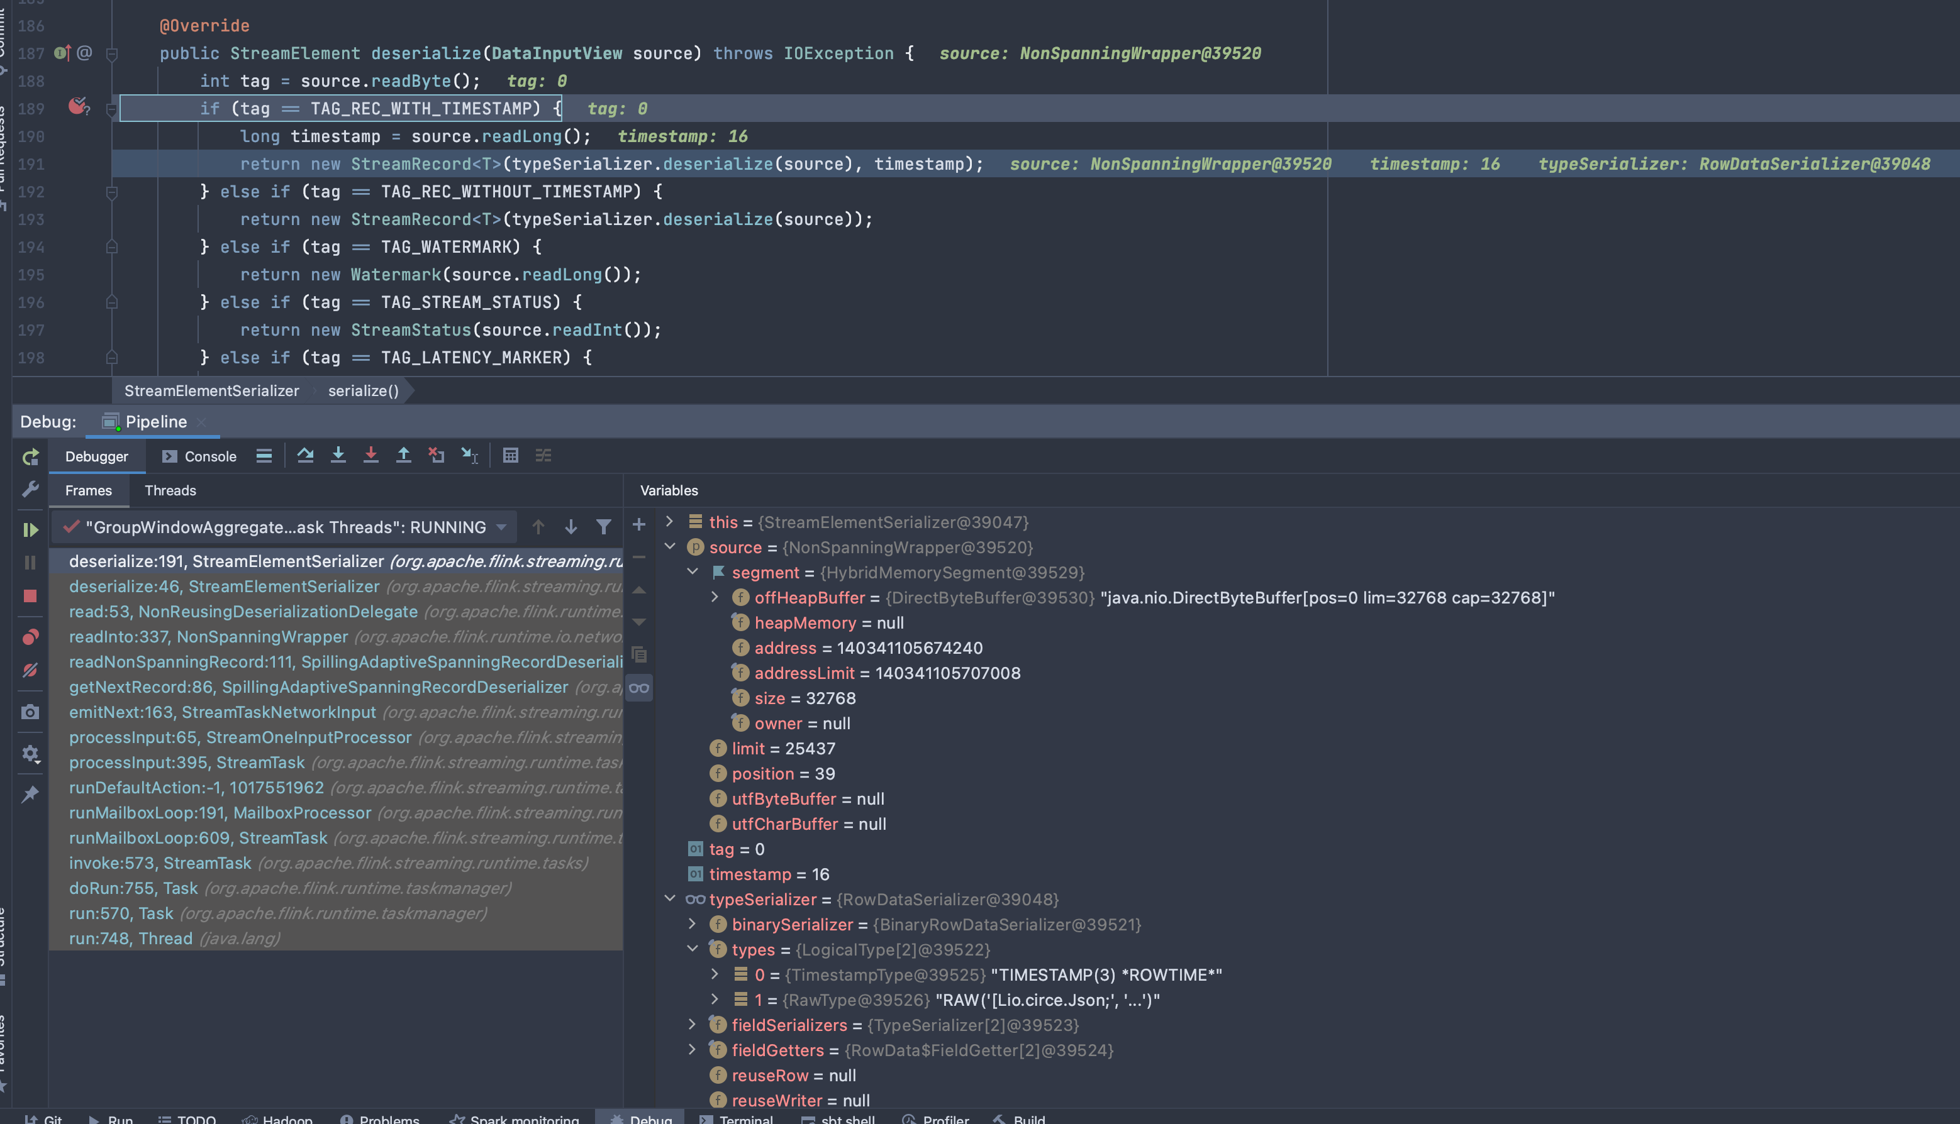The image size is (1960, 1124).
Task: Expand the binarySerializer field node
Action: [x=692, y=924]
